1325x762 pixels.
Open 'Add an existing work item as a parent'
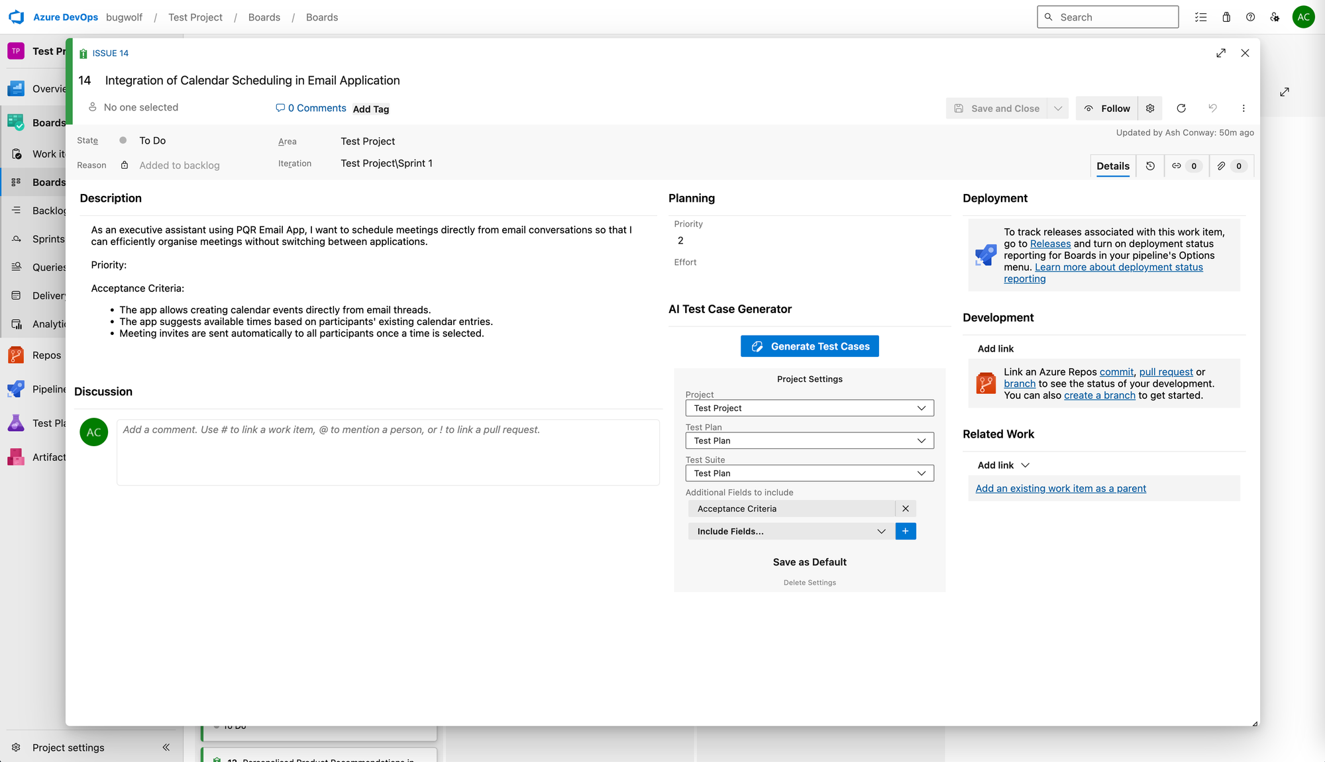tap(1060, 488)
